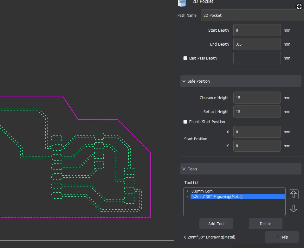The height and width of the screenshot is (248, 304).
Task: Click the fullscreen expand icon
Action: [x=299, y=7]
